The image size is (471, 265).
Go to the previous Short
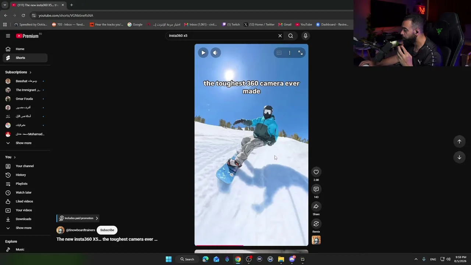pyautogui.click(x=459, y=141)
